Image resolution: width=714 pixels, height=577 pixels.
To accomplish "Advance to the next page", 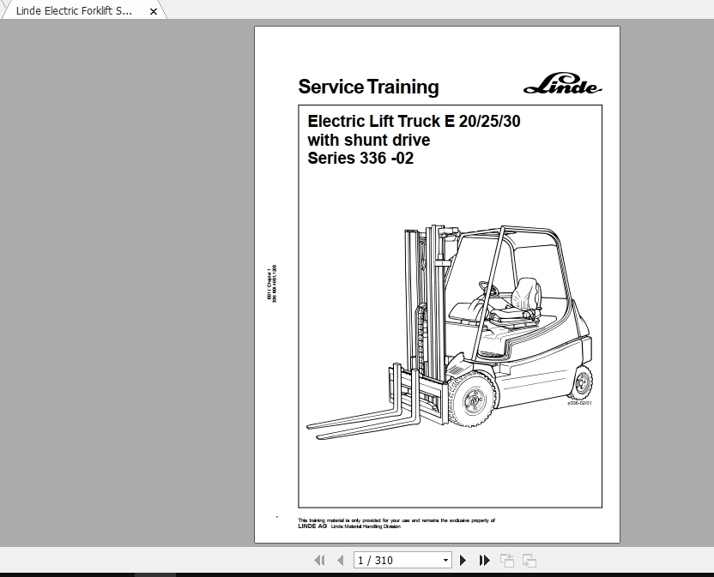I will pyautogui.click(x=463, y=559).
